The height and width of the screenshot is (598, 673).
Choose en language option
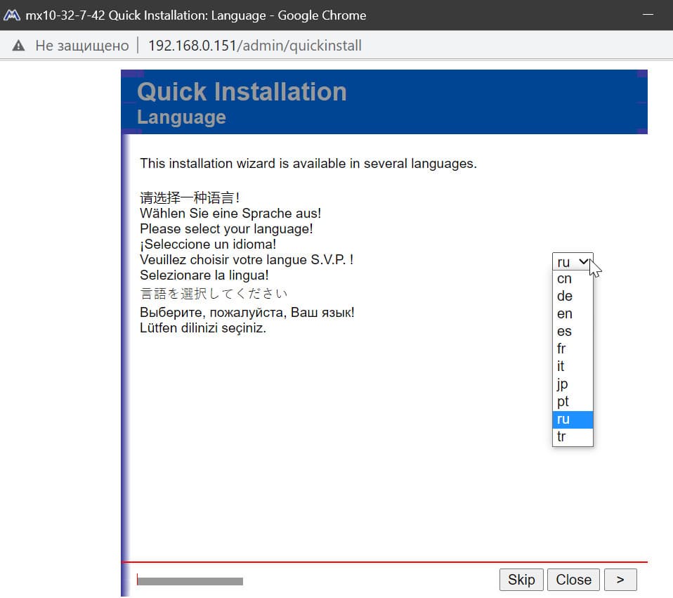573,314
